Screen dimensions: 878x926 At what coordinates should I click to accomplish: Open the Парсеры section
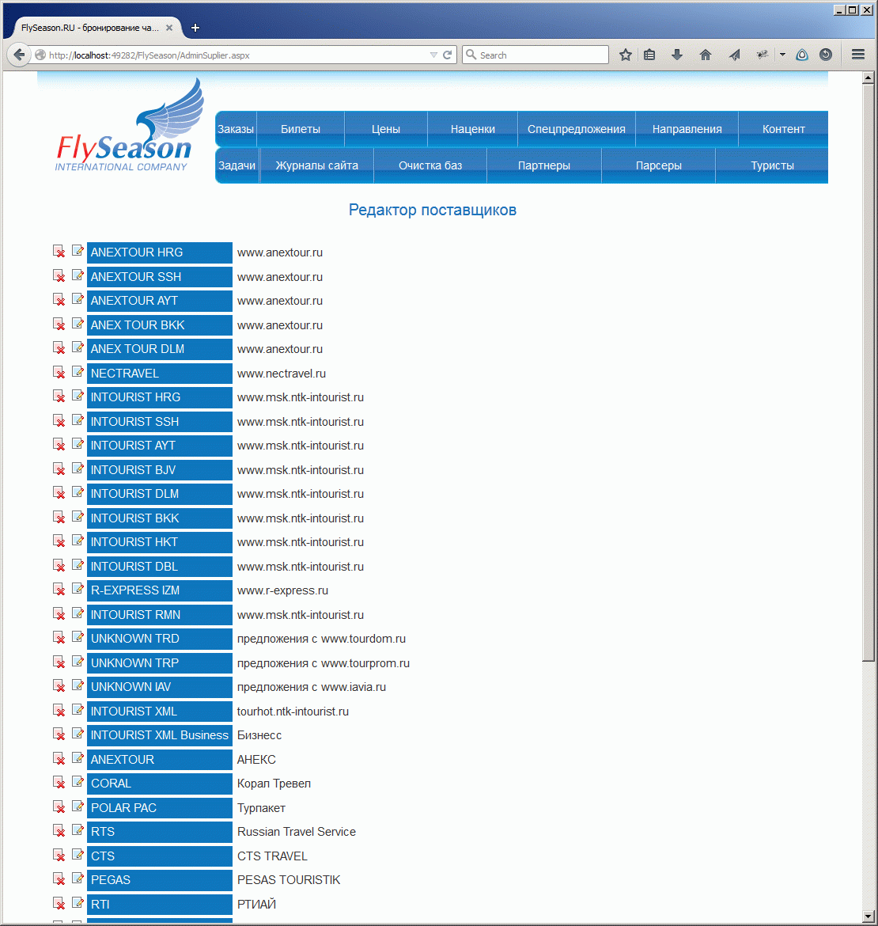click(x=658, y=165)
